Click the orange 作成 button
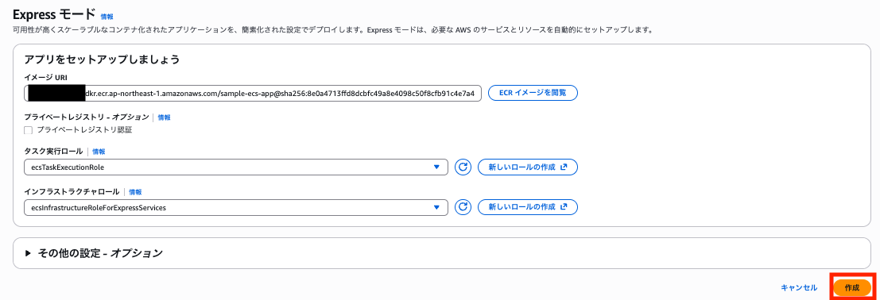Image resolution: width=880 pixels, height=300 pixels. (x=851, y=287)
